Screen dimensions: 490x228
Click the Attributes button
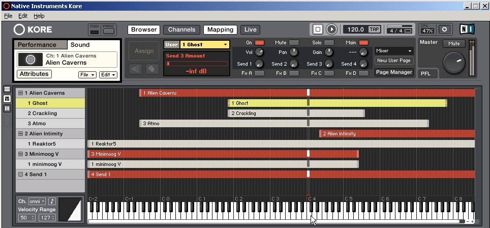pos(34,74)
